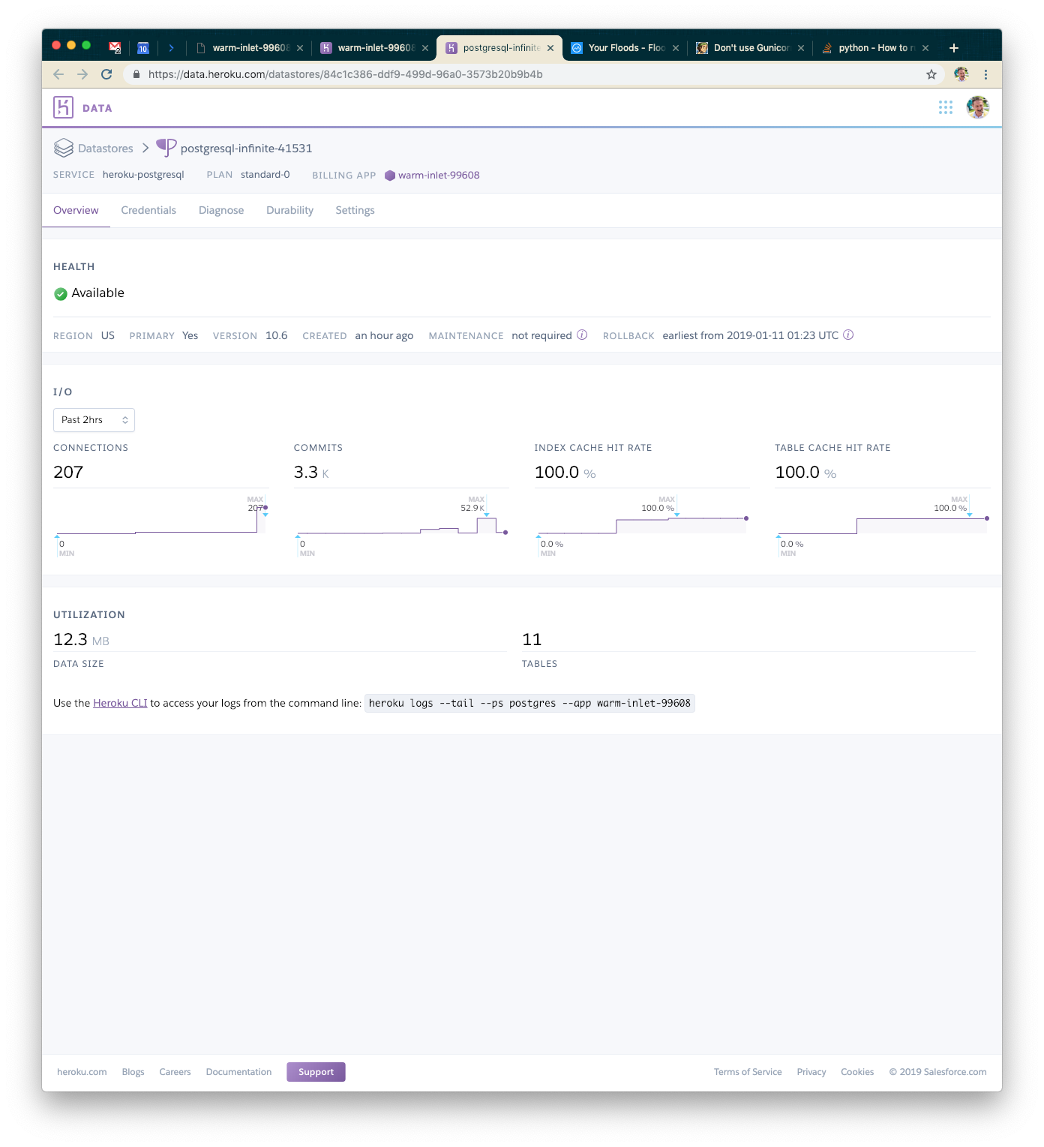Viewport: 1044px width, 1147px height.
Task: Open the Heroku CLI link
Action: 120,703
